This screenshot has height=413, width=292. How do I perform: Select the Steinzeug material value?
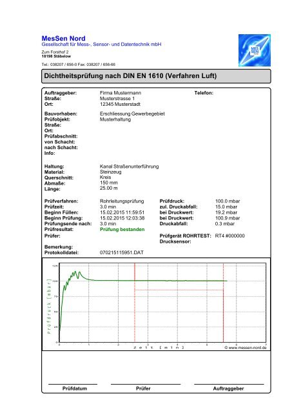point(111,172)
